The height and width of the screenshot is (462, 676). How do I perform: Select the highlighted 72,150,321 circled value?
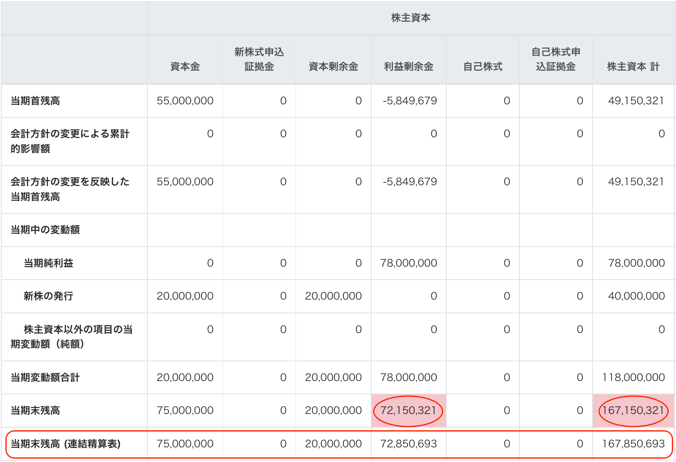(x=408, y=410)
